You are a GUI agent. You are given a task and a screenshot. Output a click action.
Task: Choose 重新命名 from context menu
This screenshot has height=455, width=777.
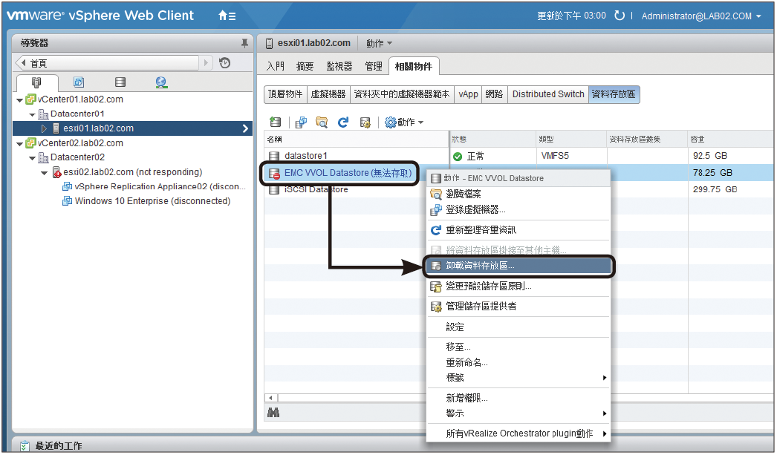(518, 362)
